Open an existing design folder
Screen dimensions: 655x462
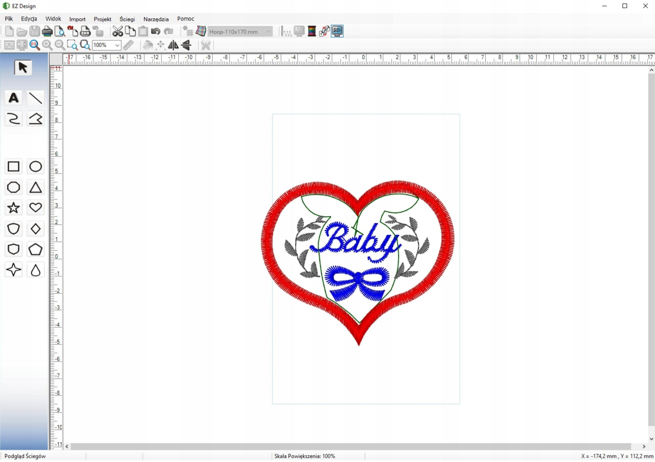pos(22,31)
